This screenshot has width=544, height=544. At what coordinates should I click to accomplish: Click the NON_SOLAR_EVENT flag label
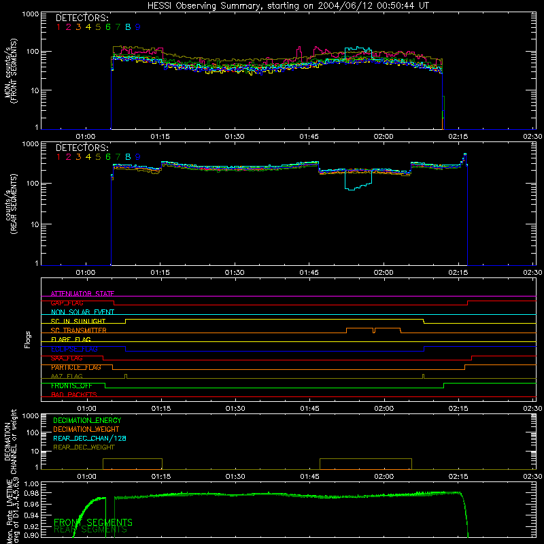[82, 312]
